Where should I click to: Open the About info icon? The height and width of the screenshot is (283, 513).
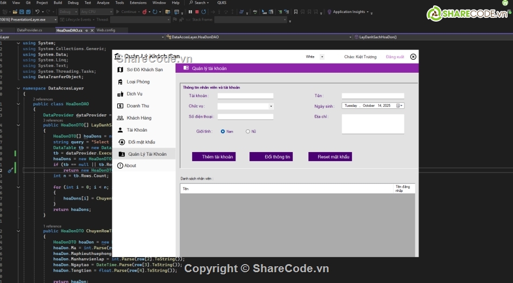pos(120,165)
